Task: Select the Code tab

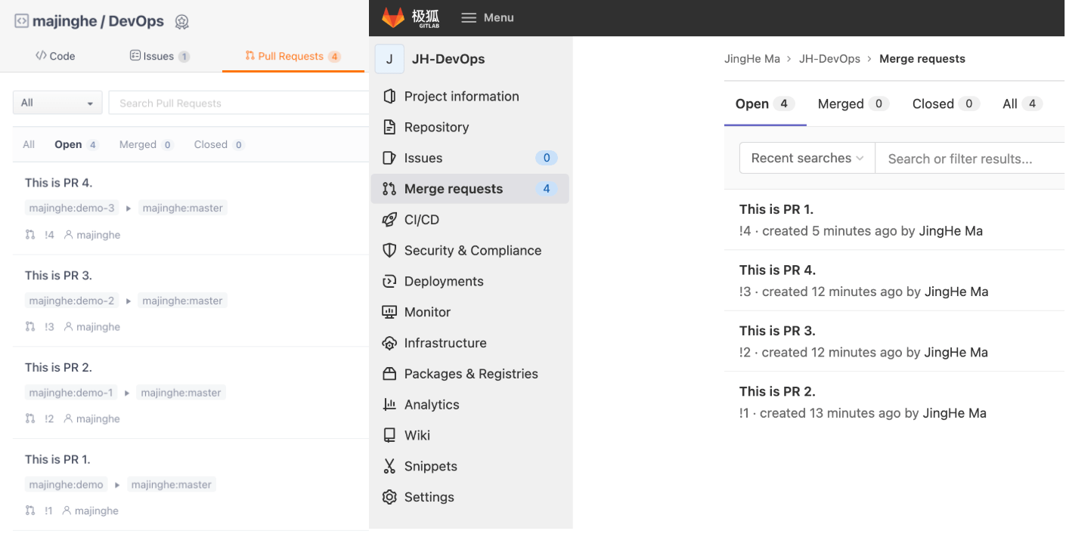Action: [x=56, y=56]
